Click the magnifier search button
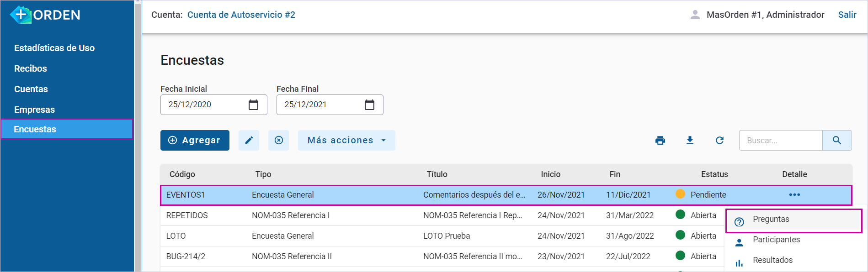Viewport: 868px width, 272px height. click(836, 141)
